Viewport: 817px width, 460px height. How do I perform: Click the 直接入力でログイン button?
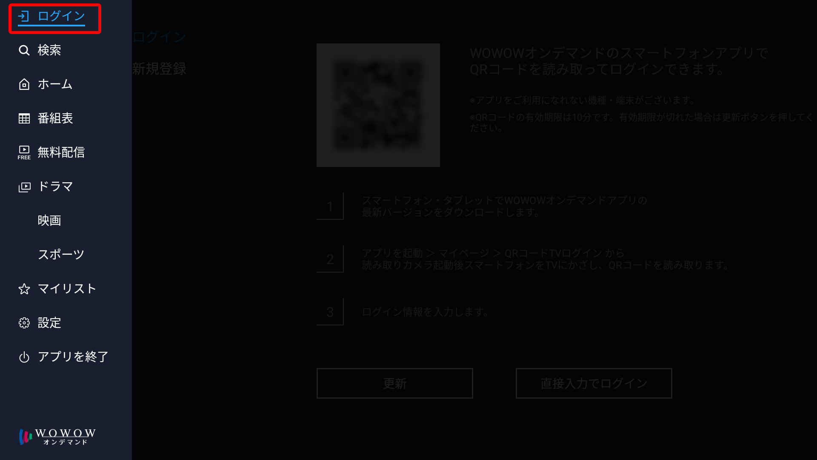pyautogui.click(x=594, y=384)
